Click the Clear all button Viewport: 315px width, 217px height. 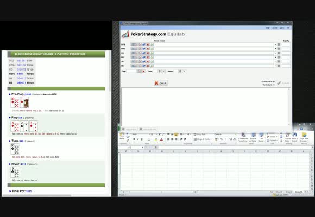click(x=161, y=83)
